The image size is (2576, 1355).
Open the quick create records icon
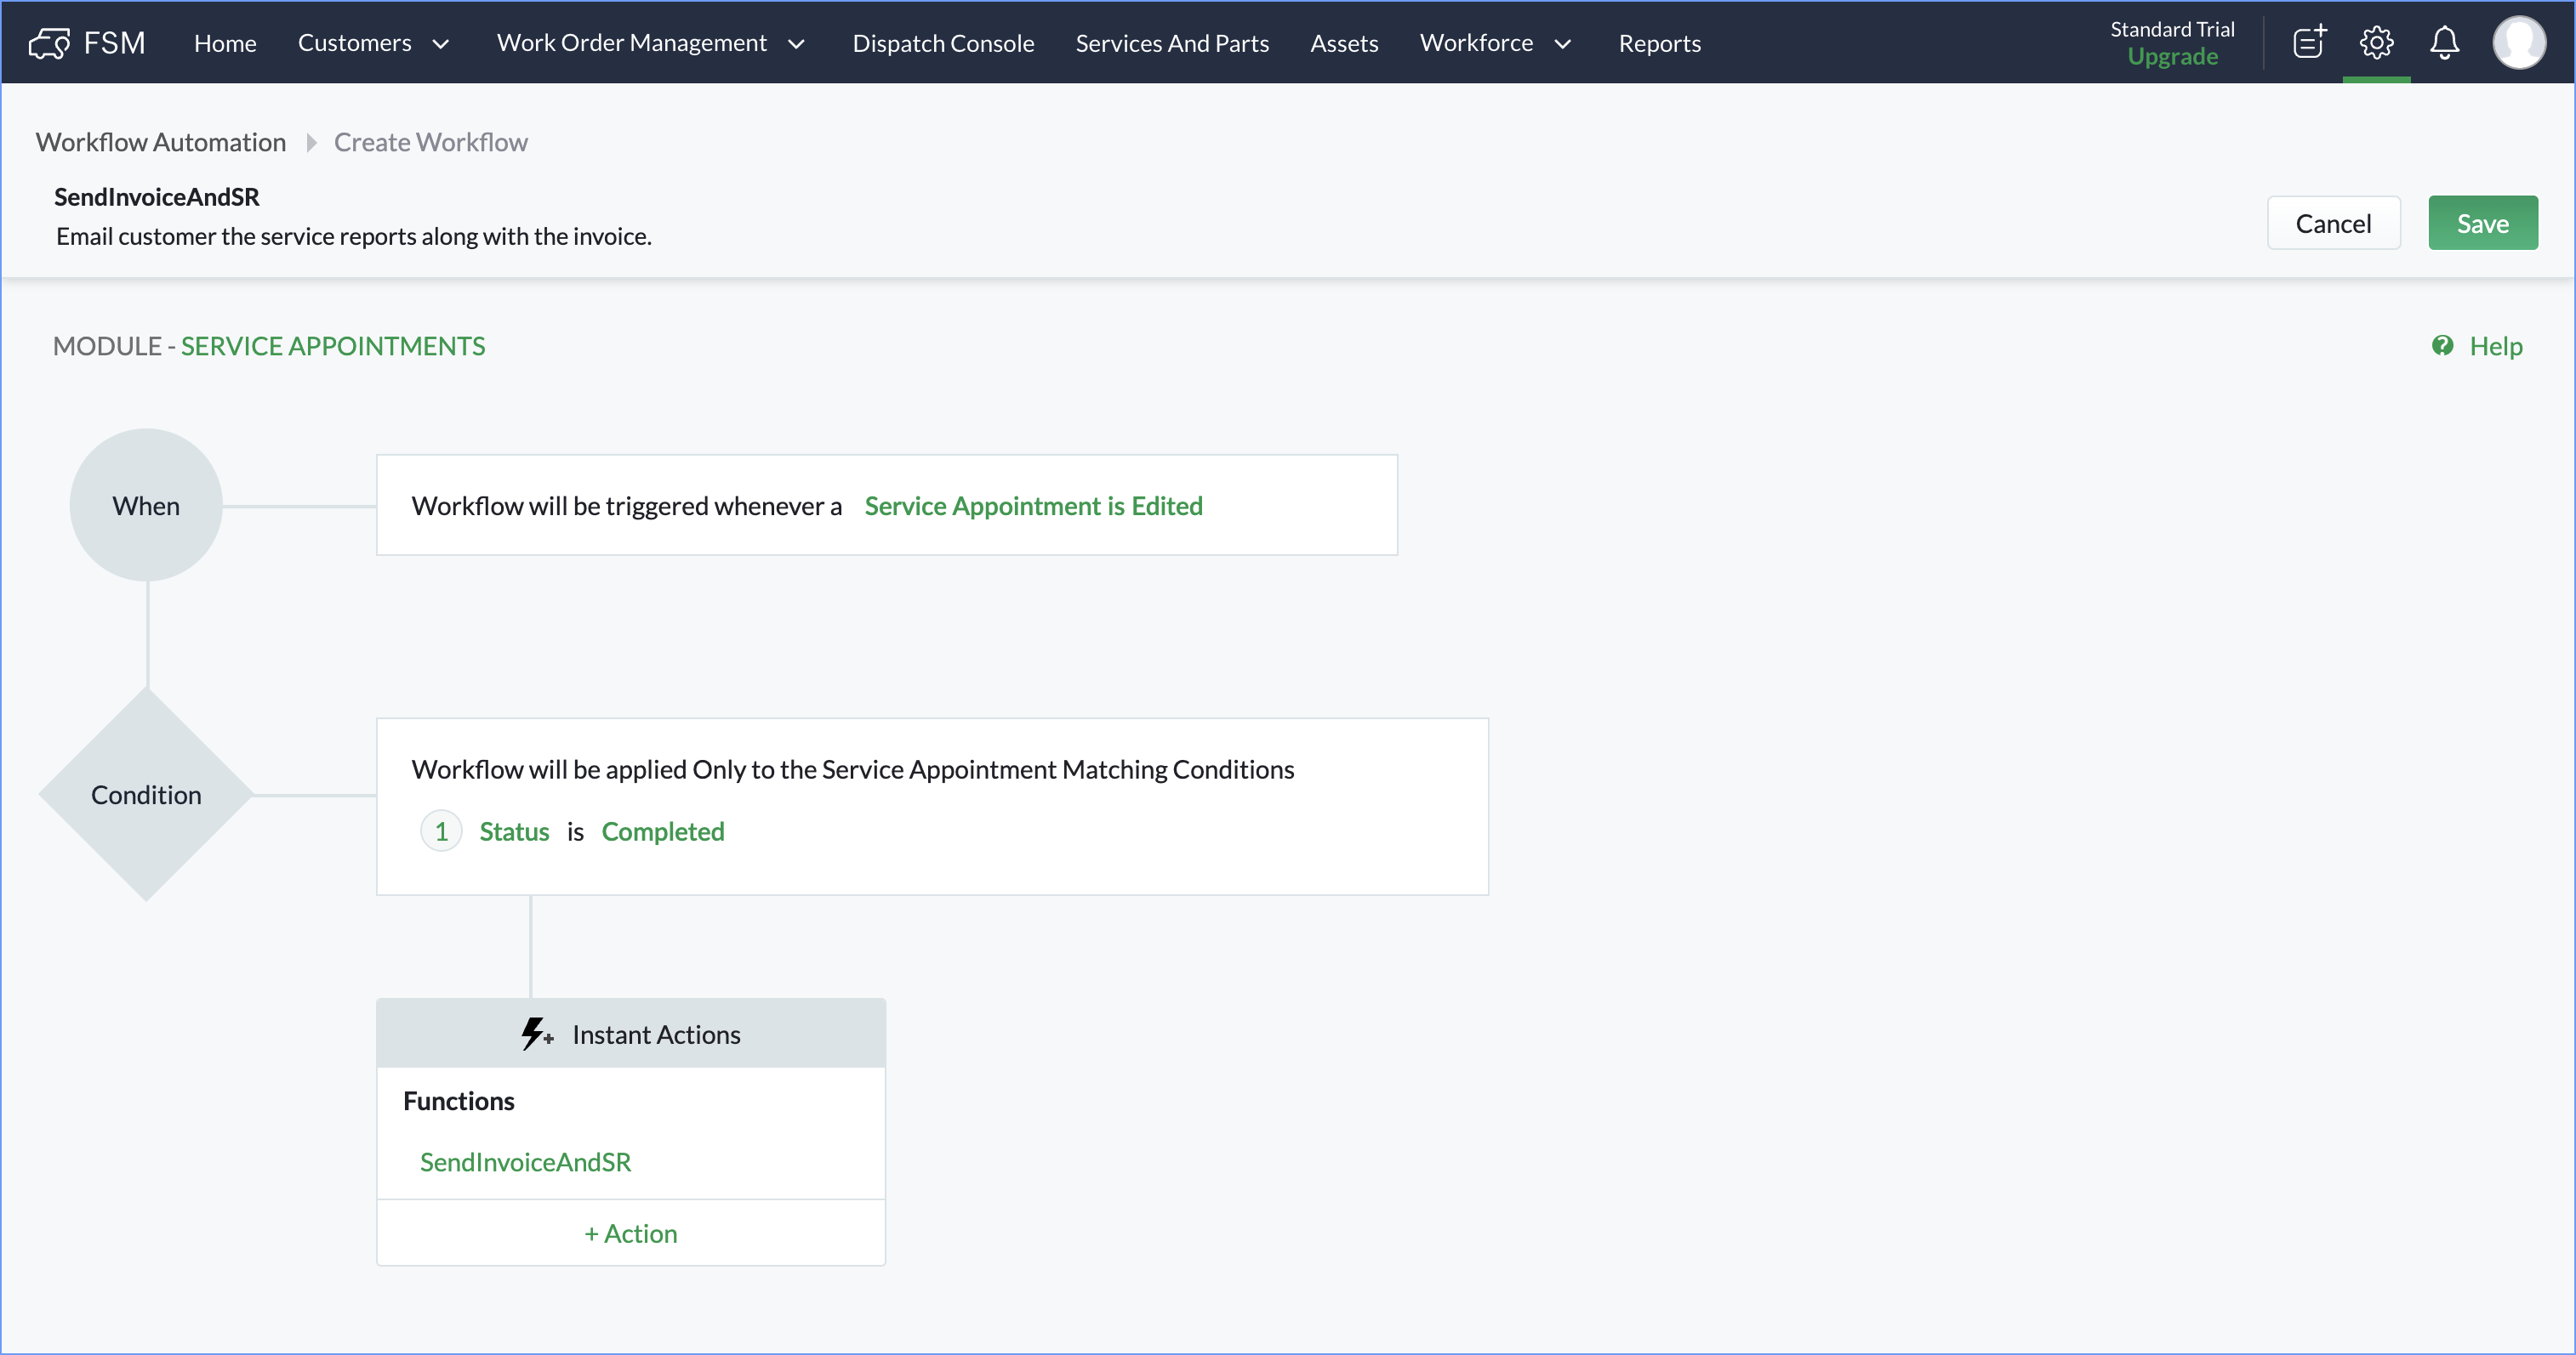(2309, 43)
